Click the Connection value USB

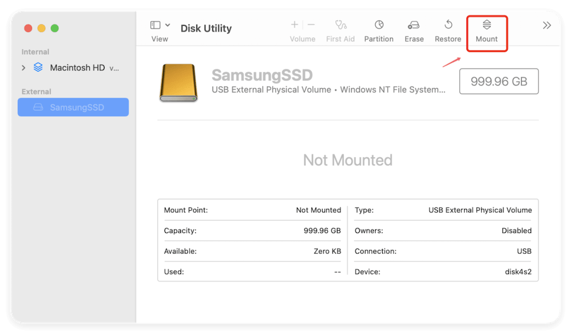pos(524,251)
